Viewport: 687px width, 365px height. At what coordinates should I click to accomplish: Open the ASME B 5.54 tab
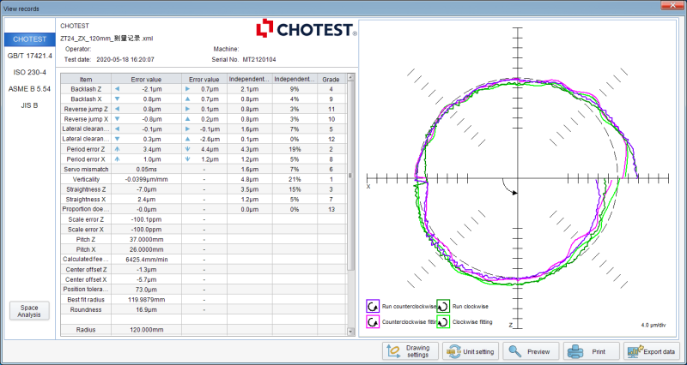[29, 88]
